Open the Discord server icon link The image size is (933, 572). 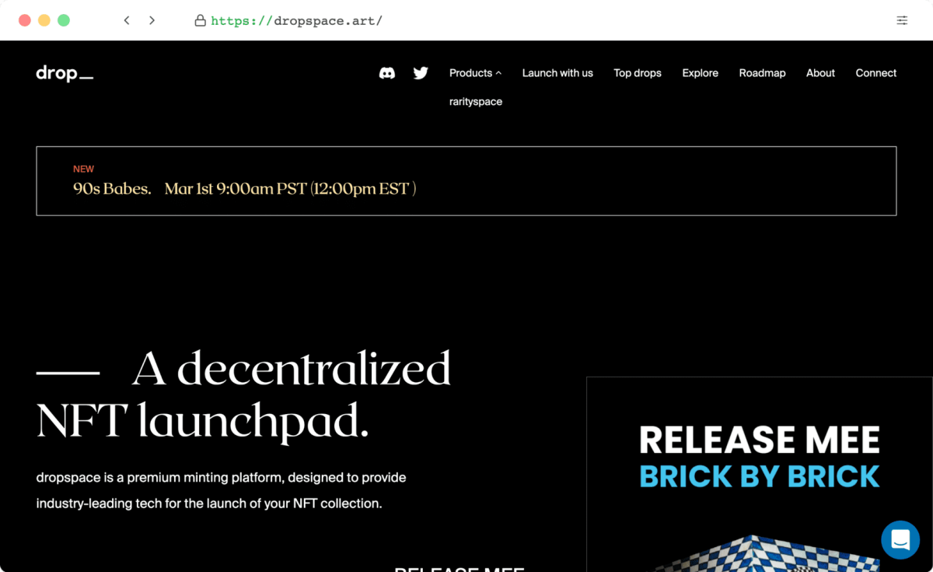(386, 73)
